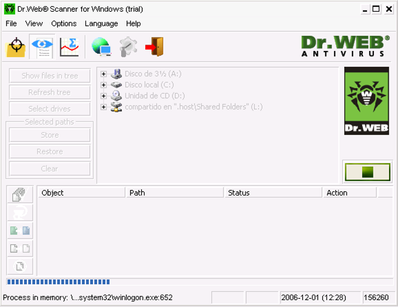Screen dimensions: 398x307
Task: Stop scanning with the green square button
Action: [x=368, y=172]
